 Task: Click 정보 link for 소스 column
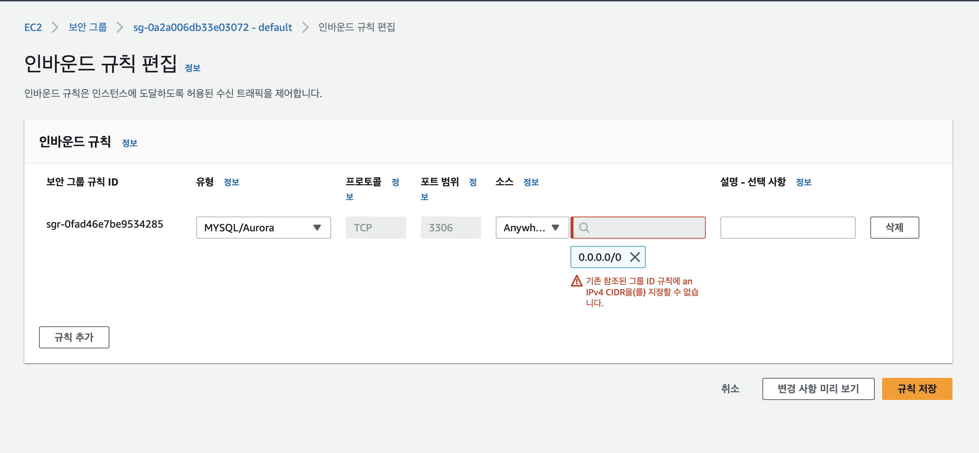point(531,182)
